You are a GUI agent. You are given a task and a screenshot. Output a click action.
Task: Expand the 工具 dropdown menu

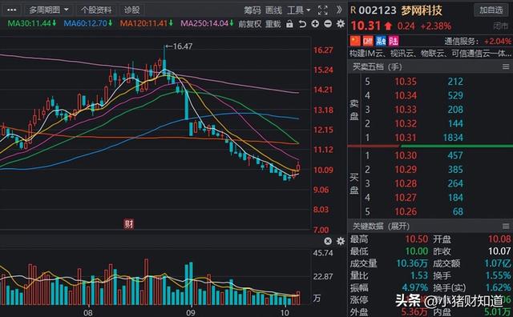click(x=299, y=10)
